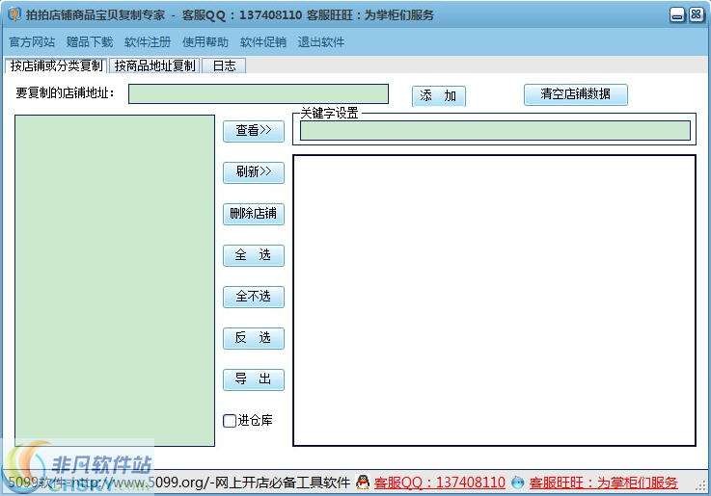The width and height of the screenshot is (711, 496).
Task: Open the 软件注册 menu
Action: pos(148,42)
